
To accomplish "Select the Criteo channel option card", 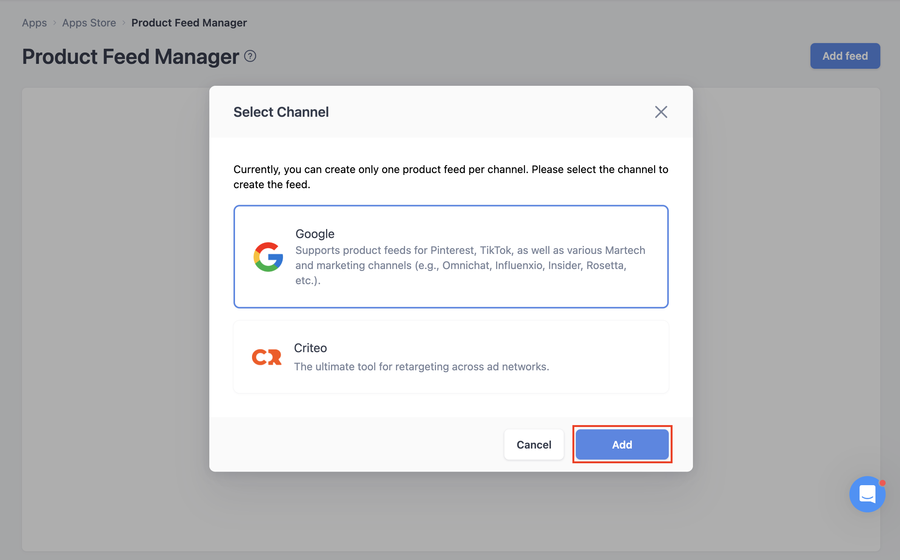I will (451, 357).
